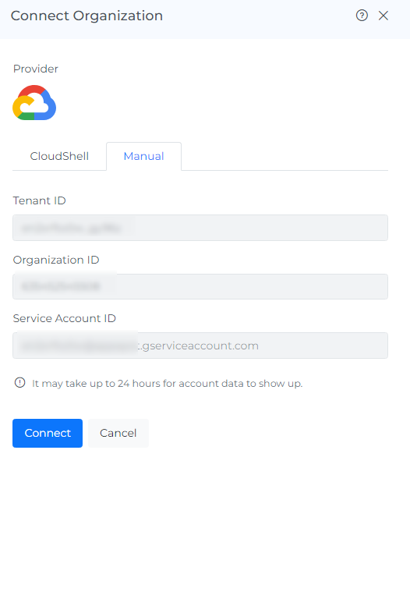The image size is (410, 599).
Task: Click the Organization ID label
Action: pyautogui.click(x=56, y=260)
